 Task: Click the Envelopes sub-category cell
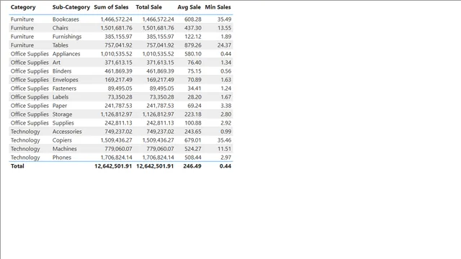tap(66, 80)
